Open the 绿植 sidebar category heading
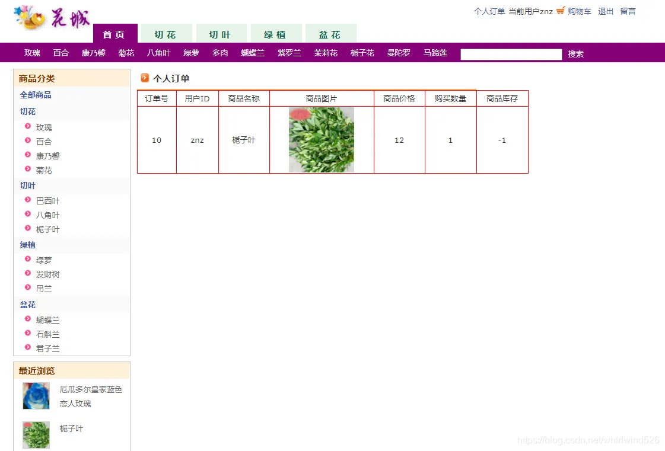 (x=27, y=245)
